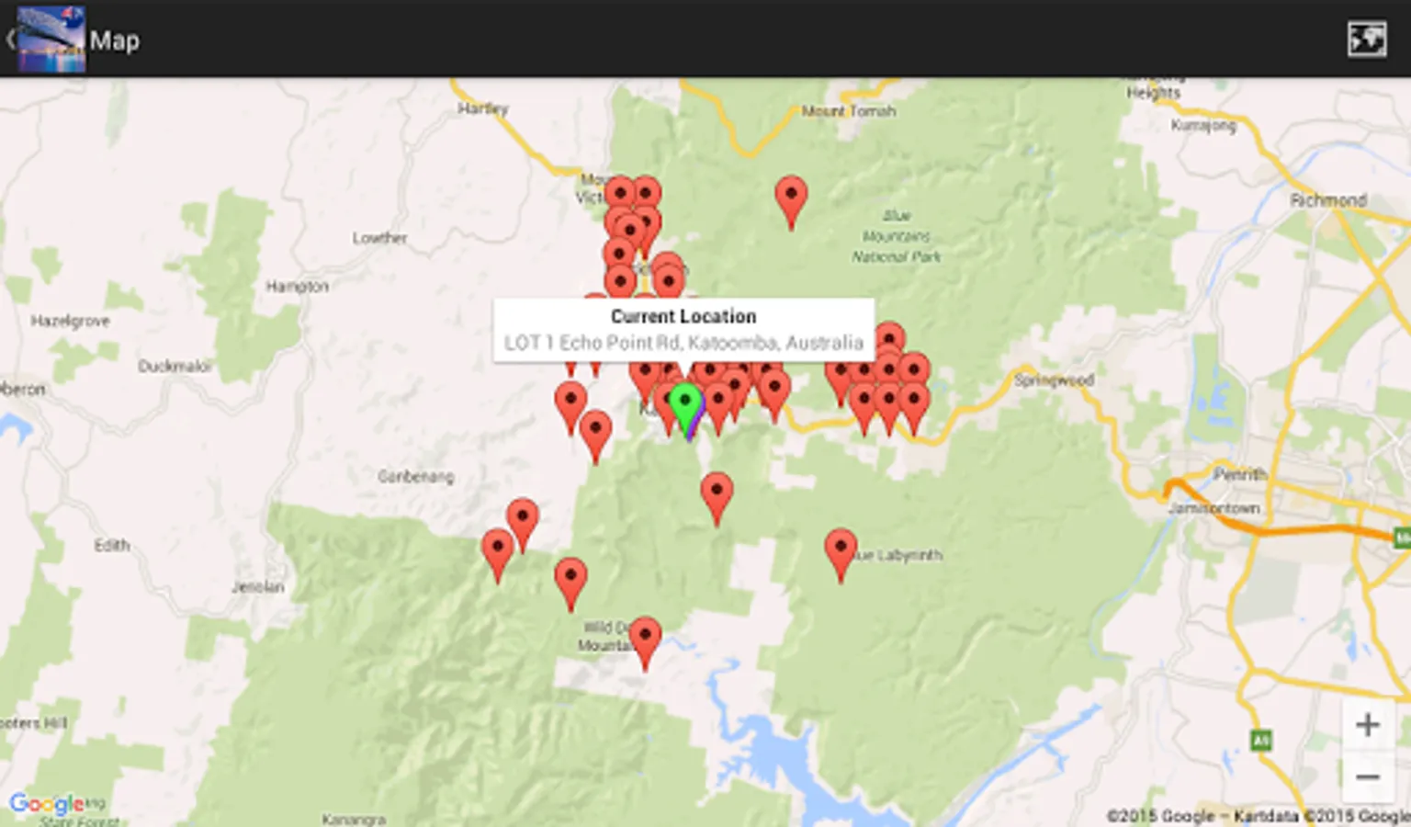
Task: Click the LOT 1 Echo Point Rd address
Action: [x=683, y=344]
